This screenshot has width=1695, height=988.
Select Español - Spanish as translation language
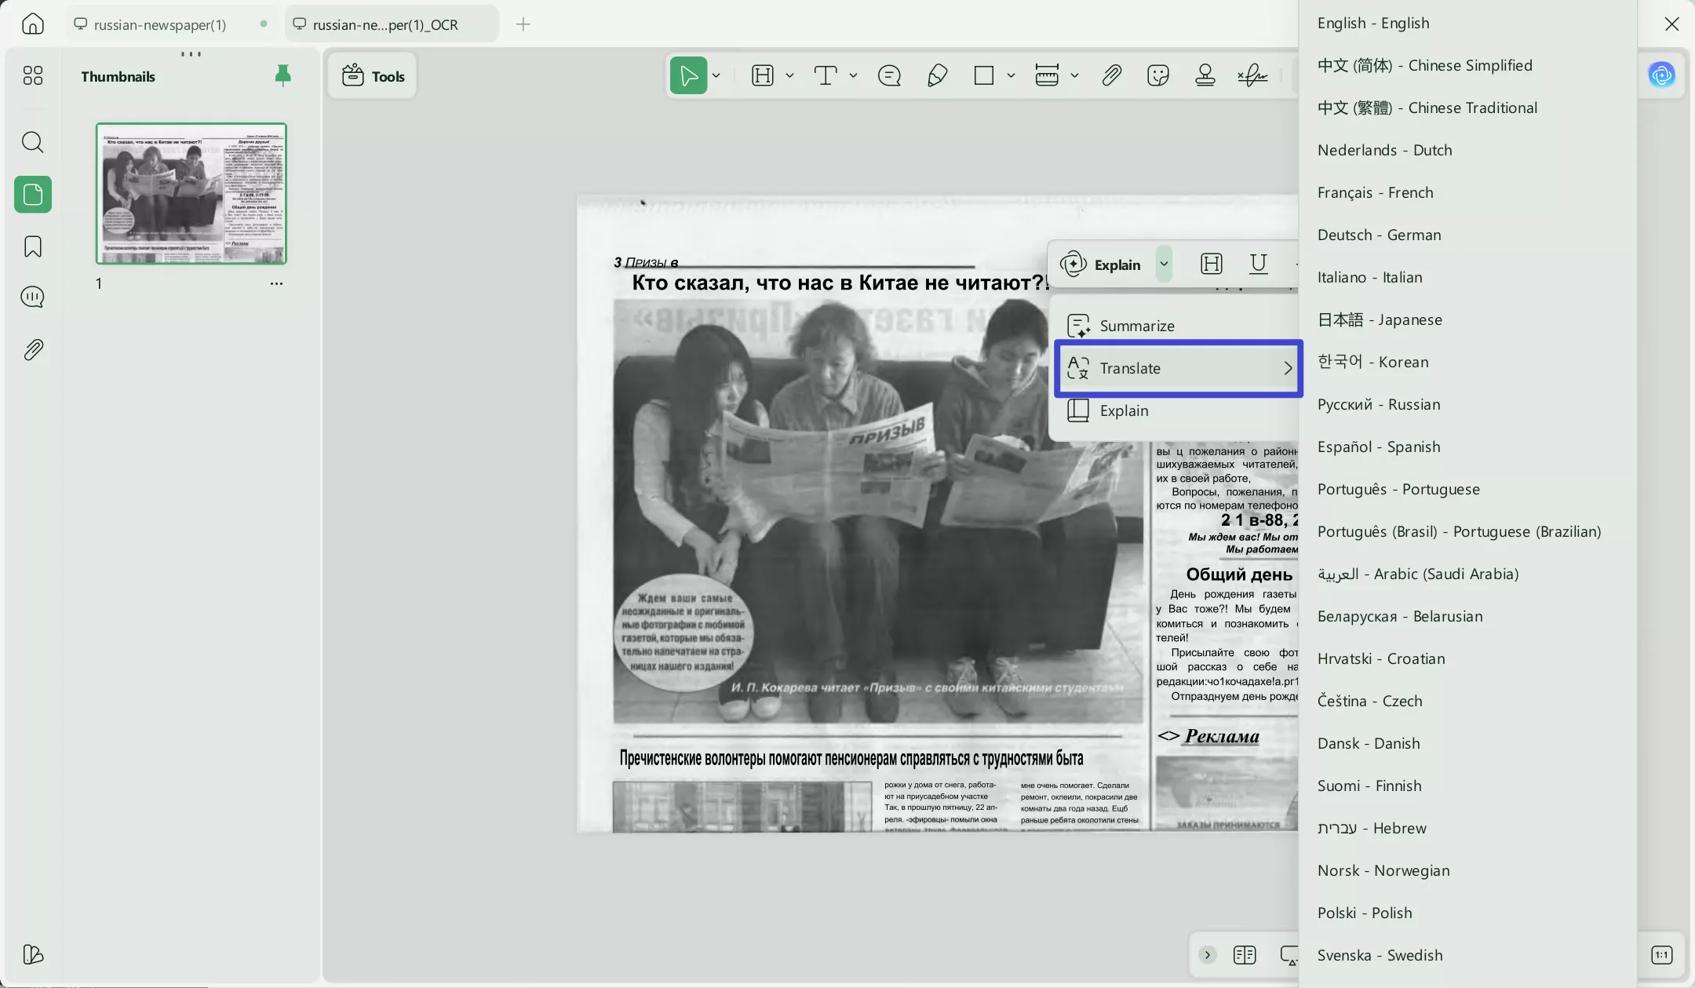point(1378,447)
